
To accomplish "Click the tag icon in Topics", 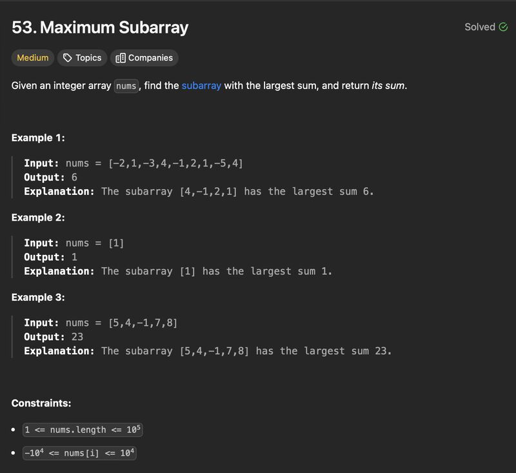I will coord(68,58).
